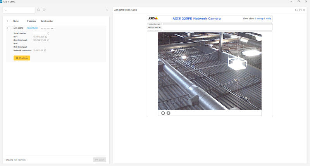Click the 169.254.175.31 link-local value
Image resolution: width=310 pixels, height=166 pixels.
click(40, 40)
